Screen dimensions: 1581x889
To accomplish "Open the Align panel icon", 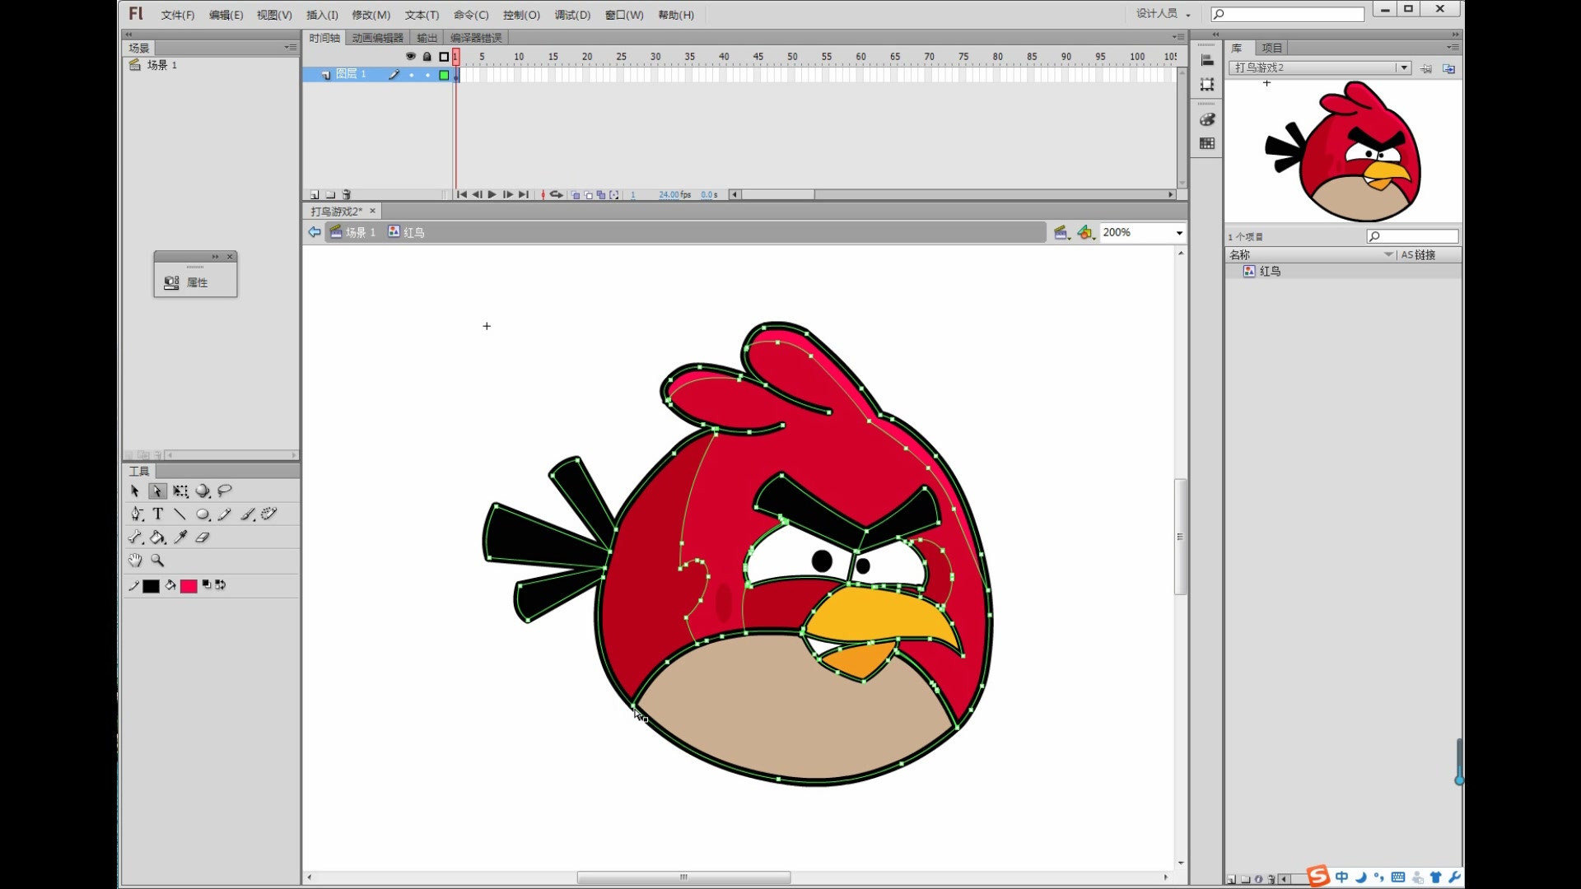I will [x=1207, y=60].
